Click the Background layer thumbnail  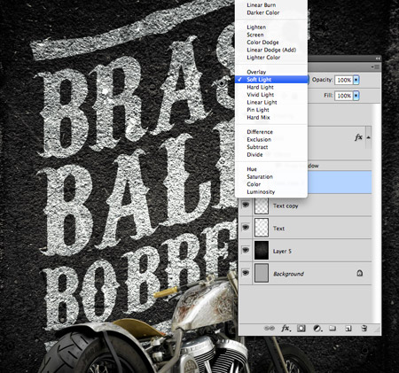(262, 273)
